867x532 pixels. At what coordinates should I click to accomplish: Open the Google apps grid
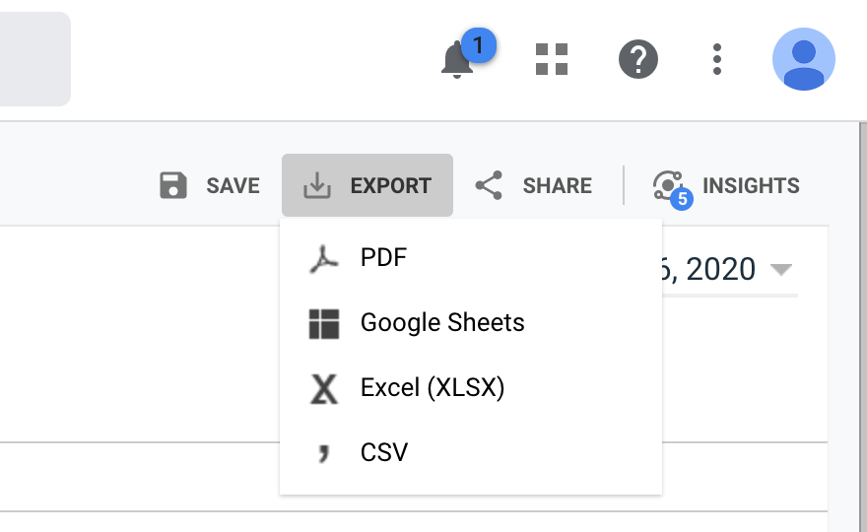(x=552, y=59)
